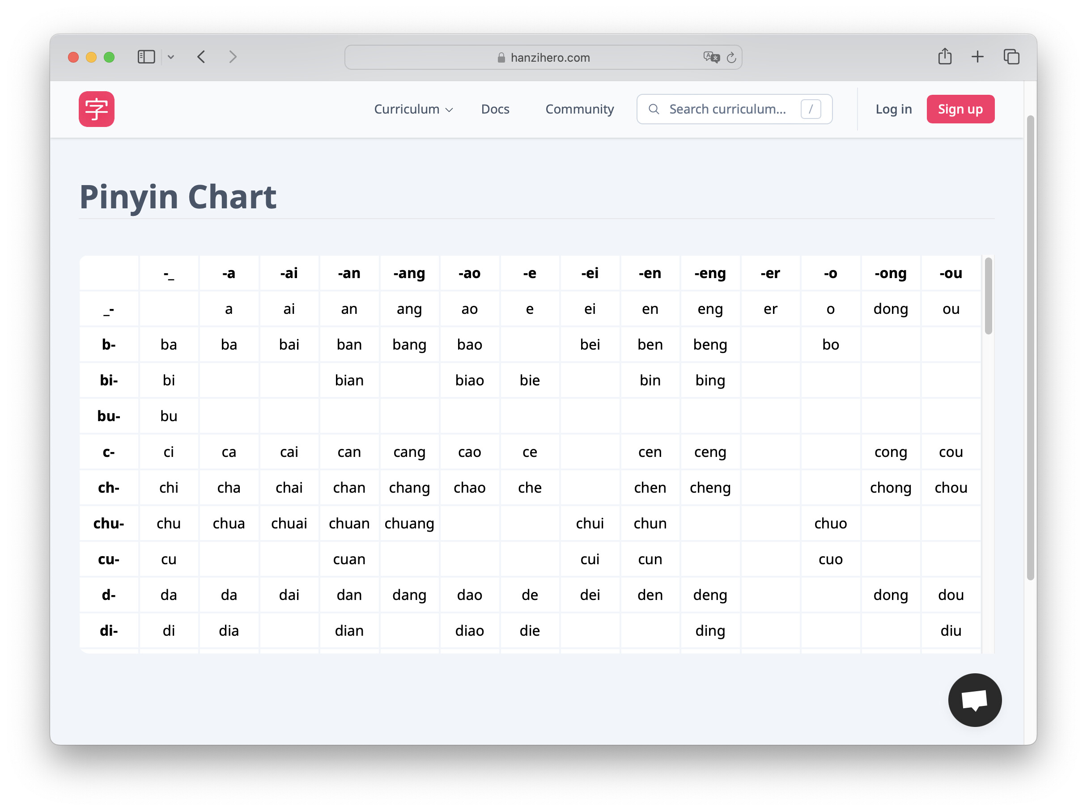Select the 'cang' cell
Screen dimensions: 1087x811
tap(409, 452)
